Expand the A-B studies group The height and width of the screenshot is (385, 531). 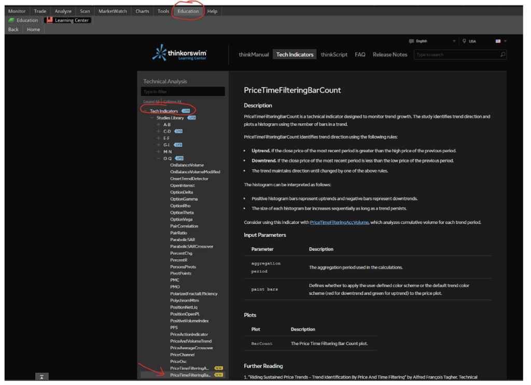click(159, 124)
